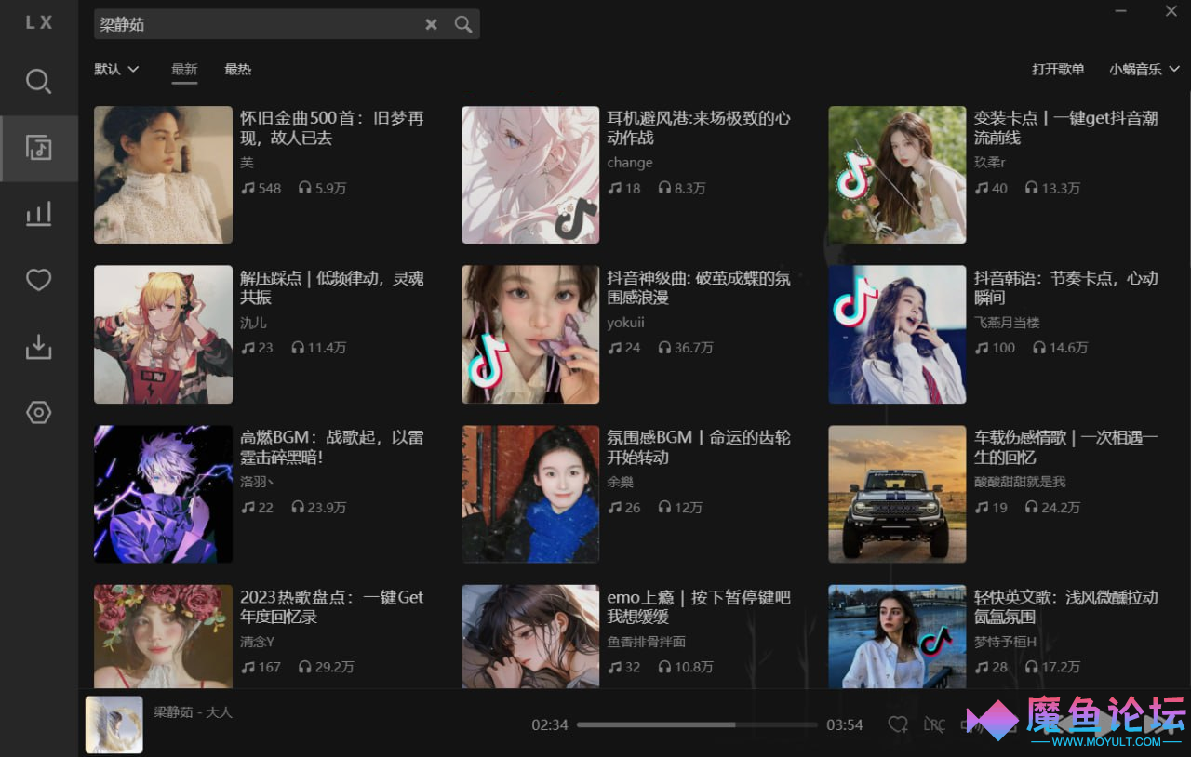Open title 2023热歌盘点：一键Get年度回忆录

(x=332, y=607)
